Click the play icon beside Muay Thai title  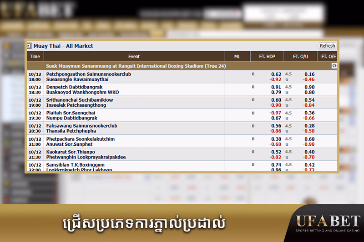tap(29, 46)
